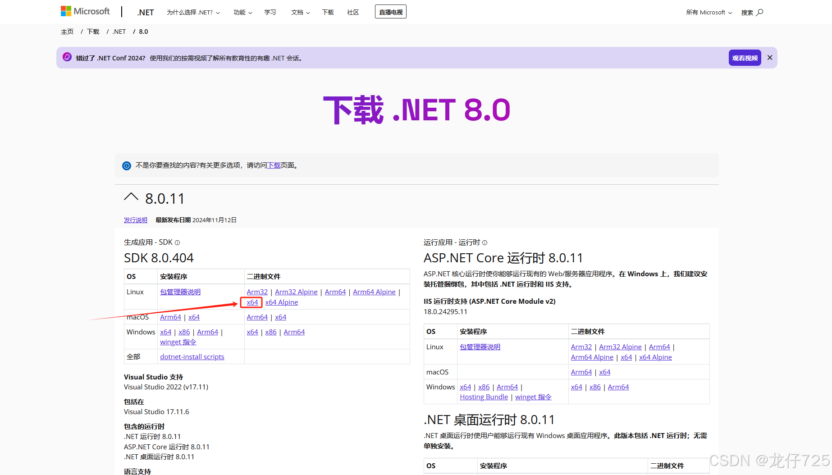Download SDK Windows x86 installer

(184, 332)
